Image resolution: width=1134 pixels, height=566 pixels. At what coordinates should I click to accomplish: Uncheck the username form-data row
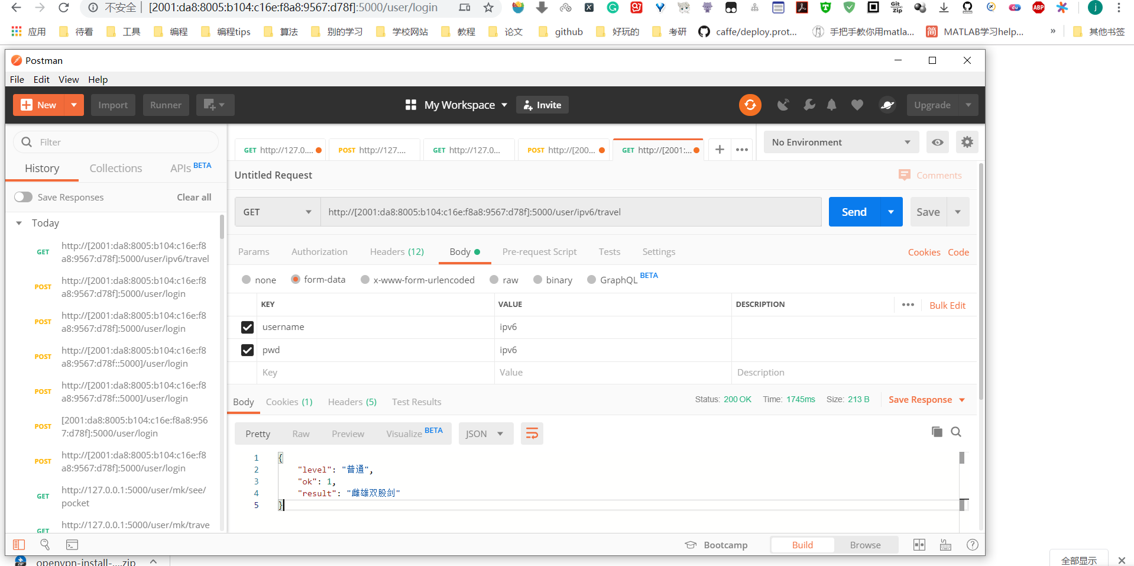tap(247, 326)
